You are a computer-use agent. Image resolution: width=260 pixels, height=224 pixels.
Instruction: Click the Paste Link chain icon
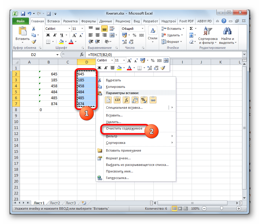[x=153, y=100]
